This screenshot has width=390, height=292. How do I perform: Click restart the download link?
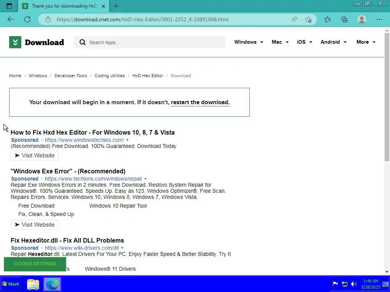[200, 102]
